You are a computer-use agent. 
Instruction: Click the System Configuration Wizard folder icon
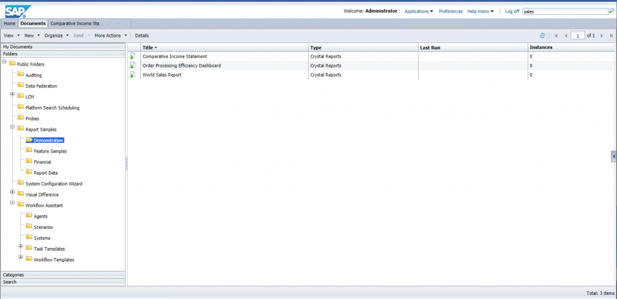[x=20, y=183]
